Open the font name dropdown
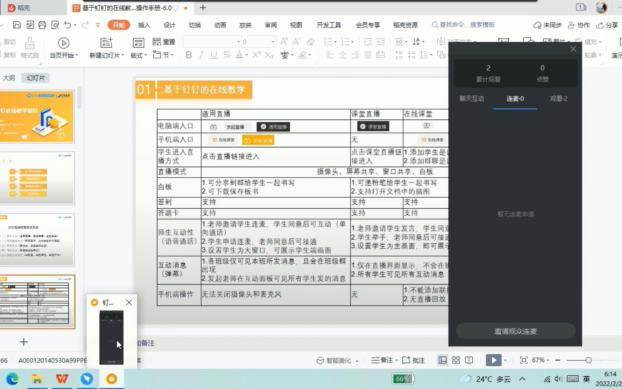Image resolution: width=622 pixels, height=389 pixels. click(238, 42)
